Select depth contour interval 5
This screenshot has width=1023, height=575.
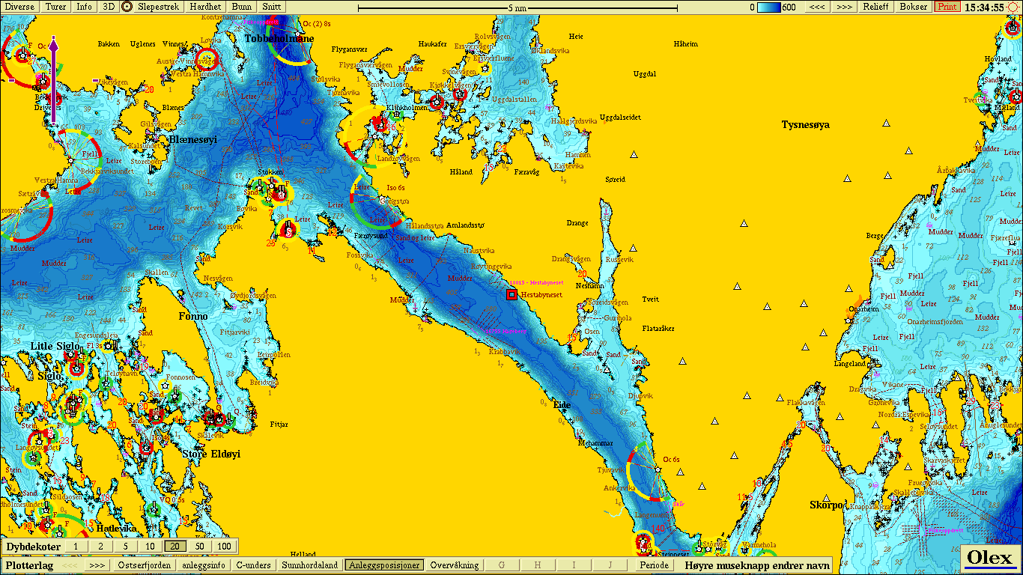pos(126,547)
